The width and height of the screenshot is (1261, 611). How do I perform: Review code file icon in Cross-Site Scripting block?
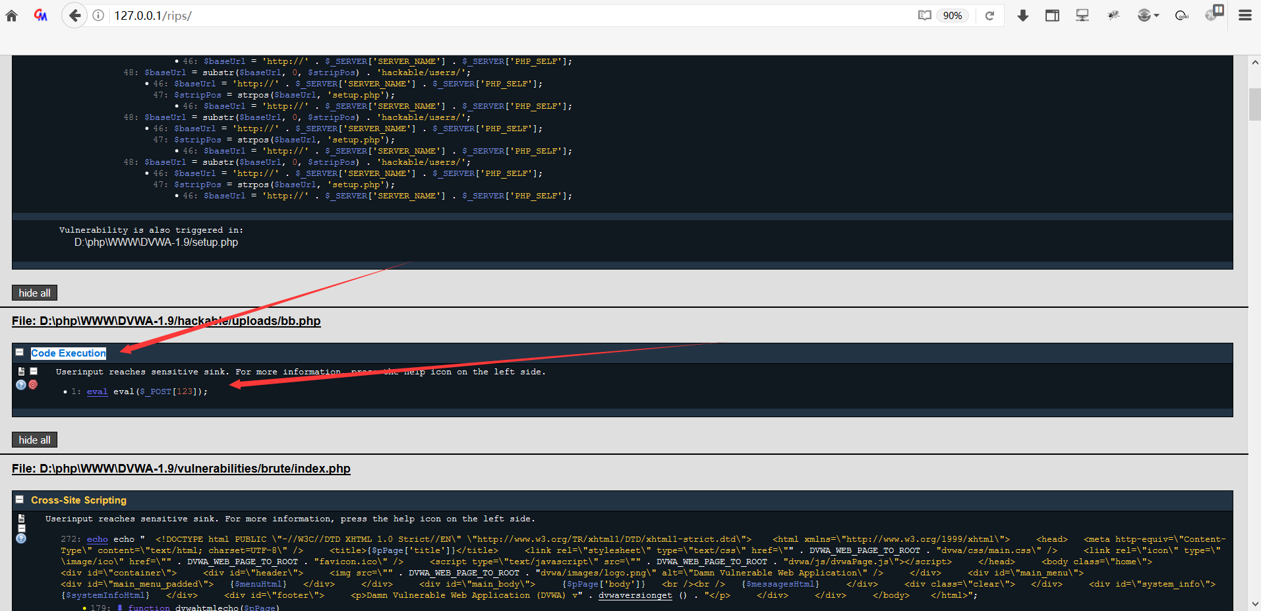(21, 519)
